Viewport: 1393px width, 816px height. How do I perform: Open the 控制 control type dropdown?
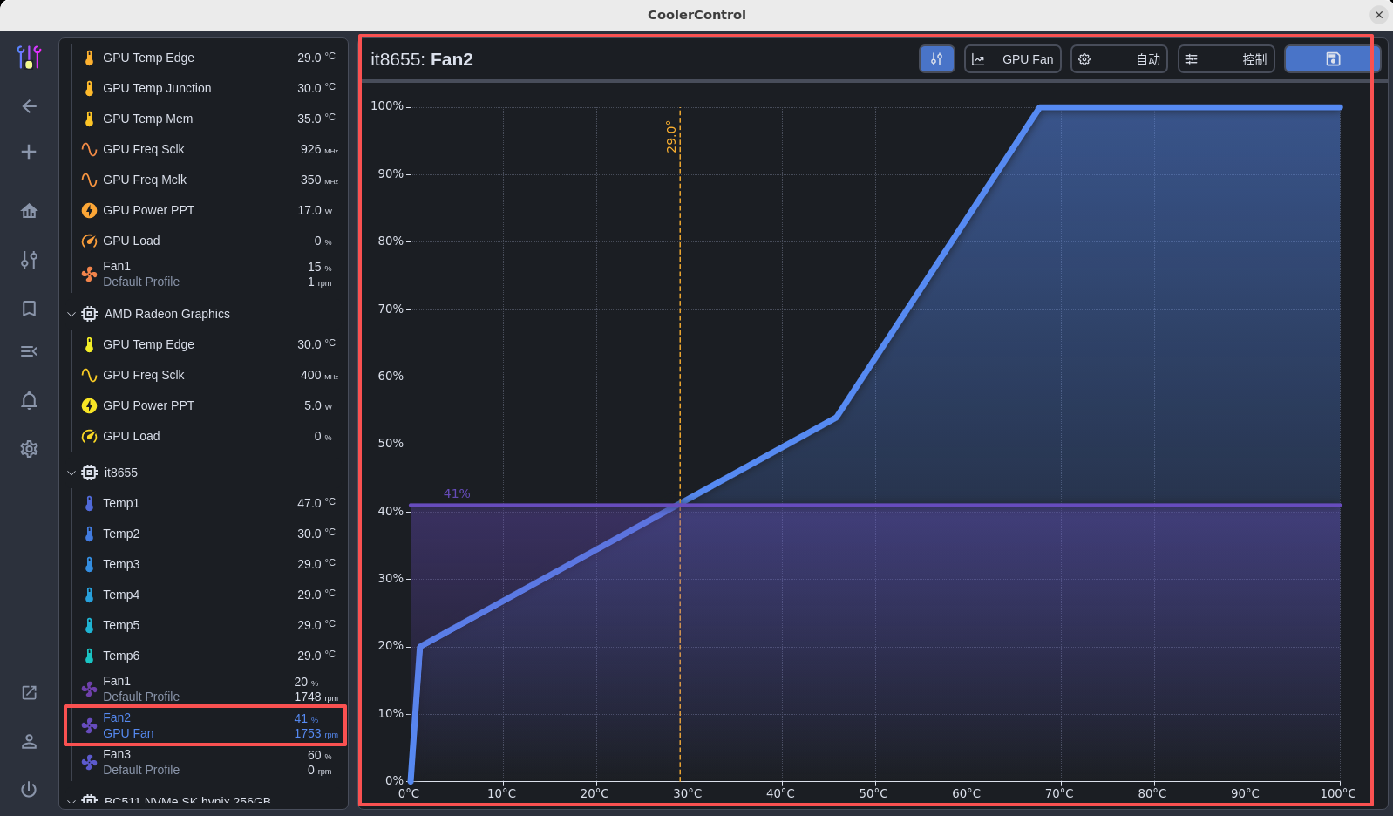point(1227,59)
